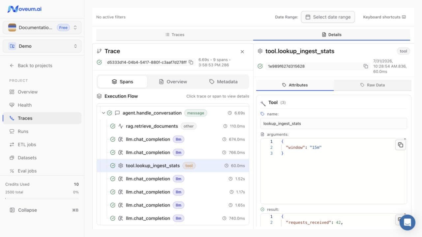This screenshot has height=237, width=422.
Task: Copy the trace ID d5333d14
Action: pos(191,62)
